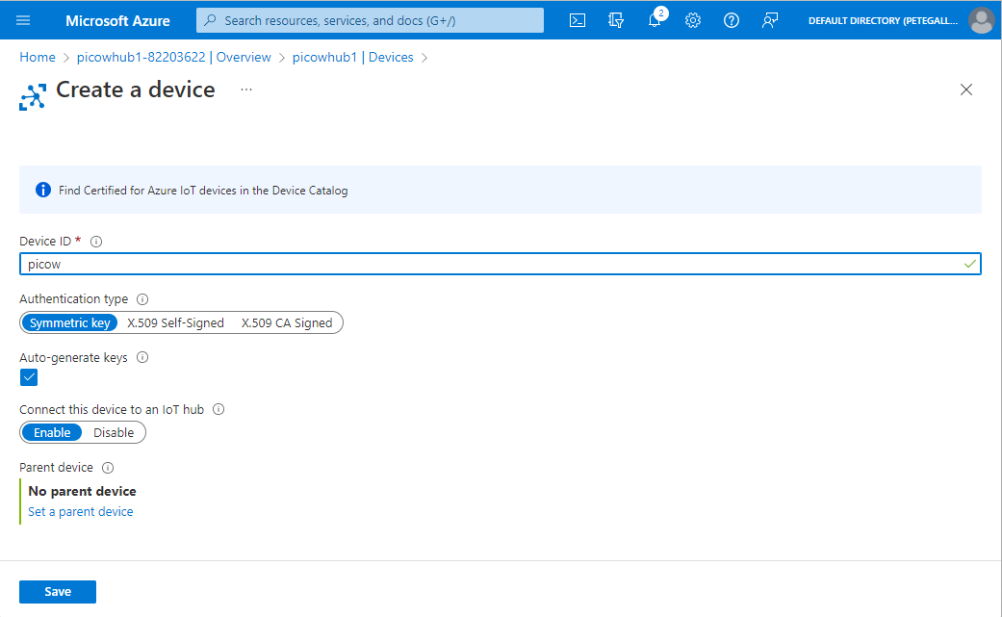Show info tooltip for Device ID
The width and height of the screenshot is (1002, 617).
96,242
